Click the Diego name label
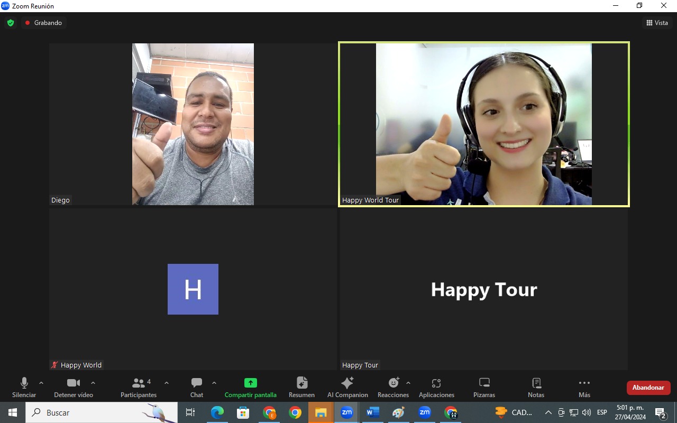Image resolution: width=677 pixels, height=423 pixels. [60, 200]
